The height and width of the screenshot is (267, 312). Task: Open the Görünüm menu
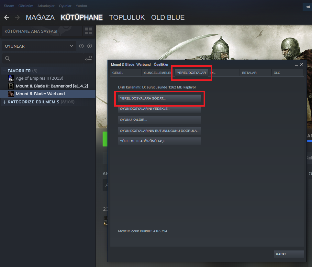[26, 6]
